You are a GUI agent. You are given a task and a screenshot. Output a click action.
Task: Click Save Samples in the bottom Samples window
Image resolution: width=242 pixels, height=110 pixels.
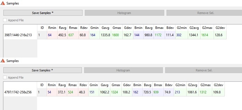tap(42, 70)
